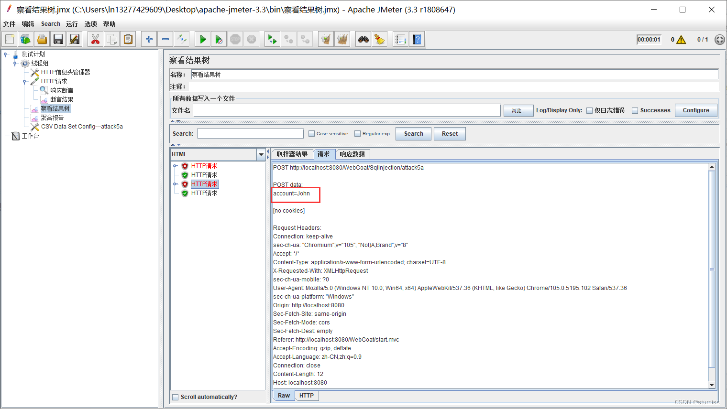This screenshot has width=727, height=409.
Task: Cut with the scissors icon
Action: tap(96, 39)
